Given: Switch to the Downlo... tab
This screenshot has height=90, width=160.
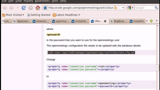Looking at the screenshot, I should pyautogui.click(x=41, y=21).
